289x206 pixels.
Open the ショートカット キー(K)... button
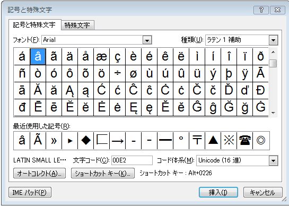[x=103, y=173]
